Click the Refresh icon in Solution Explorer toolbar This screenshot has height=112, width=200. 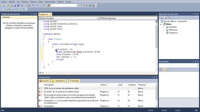click(168, 18)
